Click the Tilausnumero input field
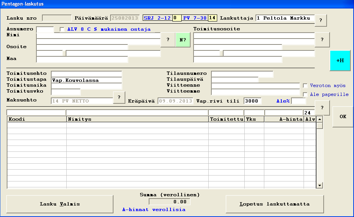This screenshot has width=354, height=217. 242,74
